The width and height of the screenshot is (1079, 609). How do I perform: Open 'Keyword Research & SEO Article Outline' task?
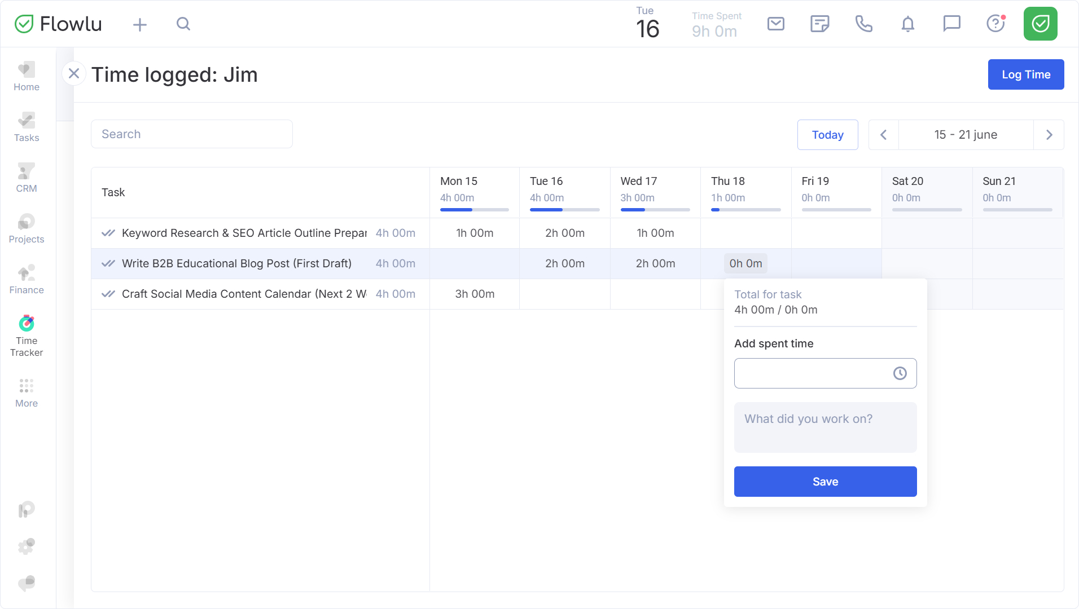pos(244,233)
